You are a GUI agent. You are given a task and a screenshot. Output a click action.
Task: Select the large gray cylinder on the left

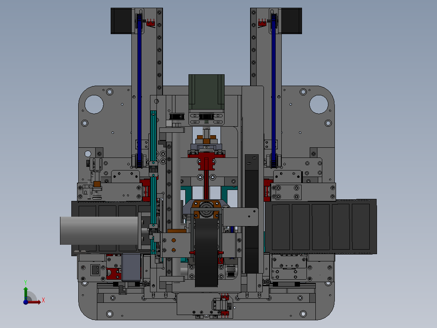[99, 231]
